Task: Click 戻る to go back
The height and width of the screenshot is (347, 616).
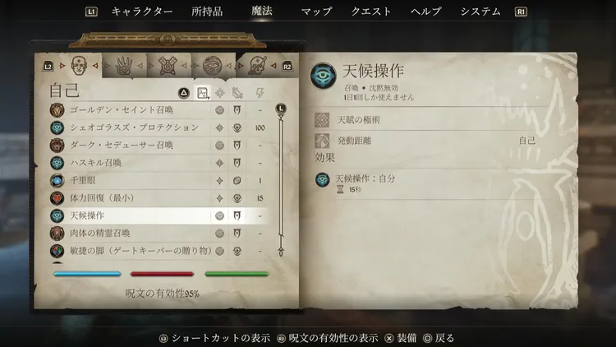Action: pos(439,338)
